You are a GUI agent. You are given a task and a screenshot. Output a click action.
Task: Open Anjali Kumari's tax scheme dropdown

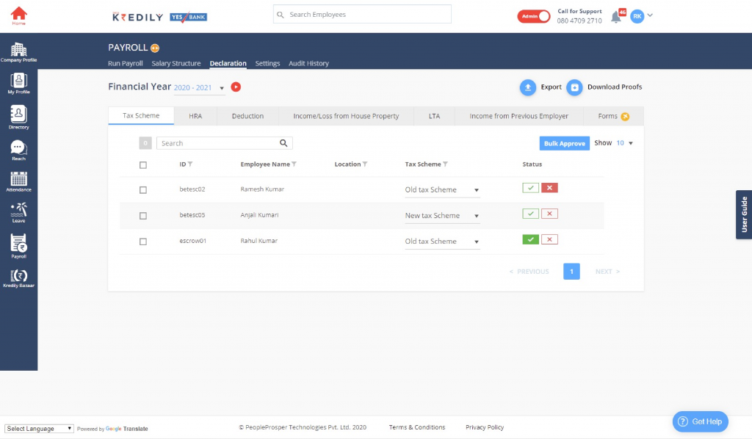(x=442, y=216)
